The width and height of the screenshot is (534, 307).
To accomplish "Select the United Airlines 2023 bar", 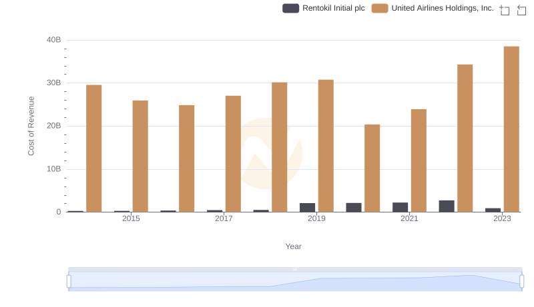I will 511,129.
